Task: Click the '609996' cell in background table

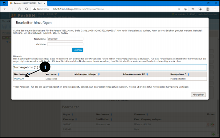Action: coord(67,124)
